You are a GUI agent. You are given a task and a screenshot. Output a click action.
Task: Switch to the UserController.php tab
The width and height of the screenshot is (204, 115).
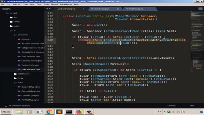[66, 9]
